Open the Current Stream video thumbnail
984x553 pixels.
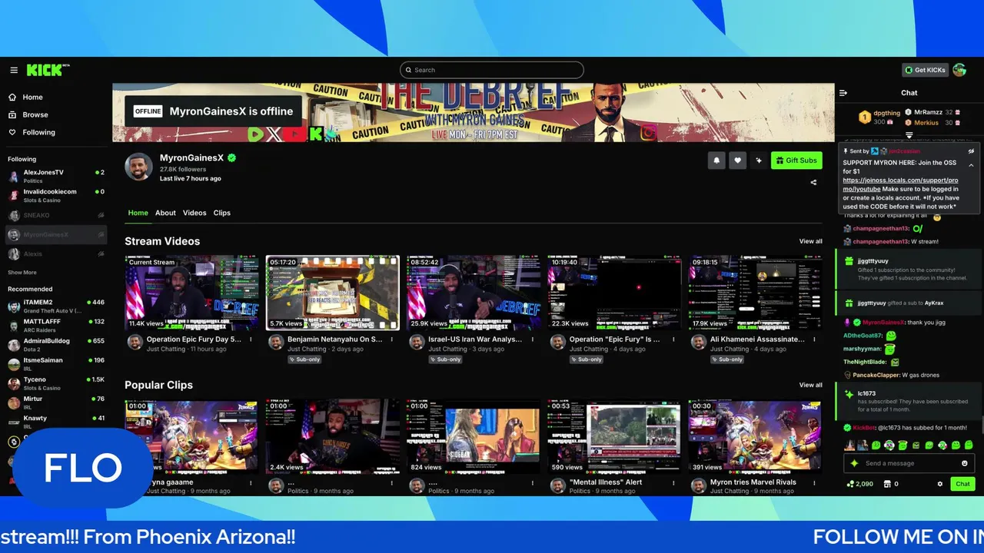[192, 293]
